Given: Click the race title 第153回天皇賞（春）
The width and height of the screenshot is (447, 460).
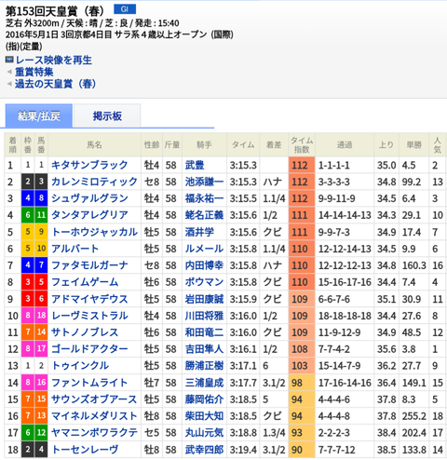Looking at the screenshot, I should click(55, 11).
